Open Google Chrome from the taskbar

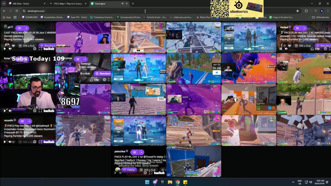point(178,182)
